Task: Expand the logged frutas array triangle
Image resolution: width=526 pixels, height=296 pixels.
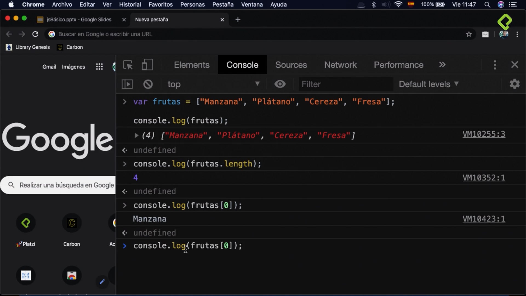Action: point(136,135)
